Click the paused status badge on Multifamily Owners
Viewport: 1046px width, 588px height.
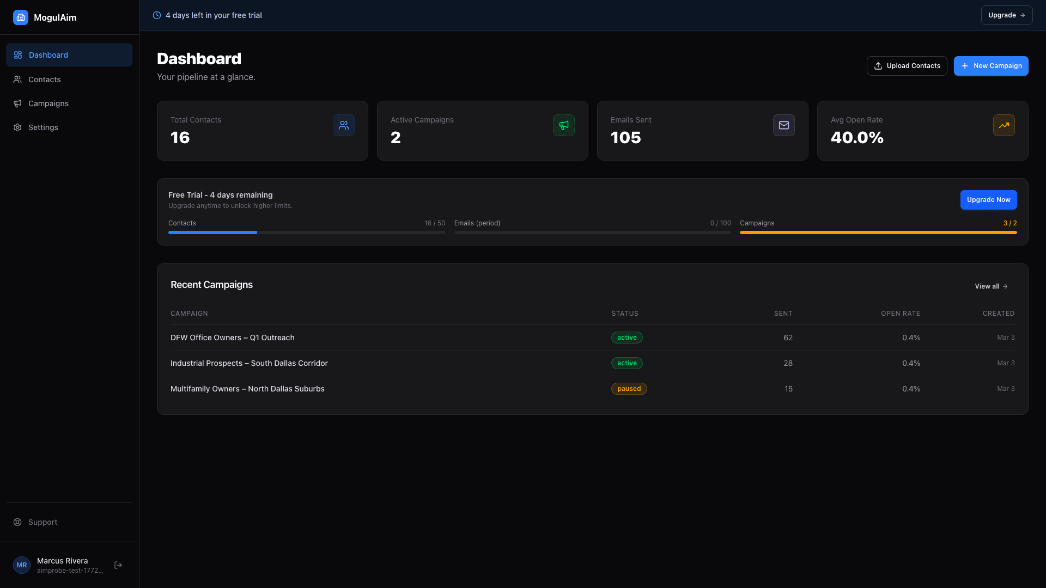(629, 389)
